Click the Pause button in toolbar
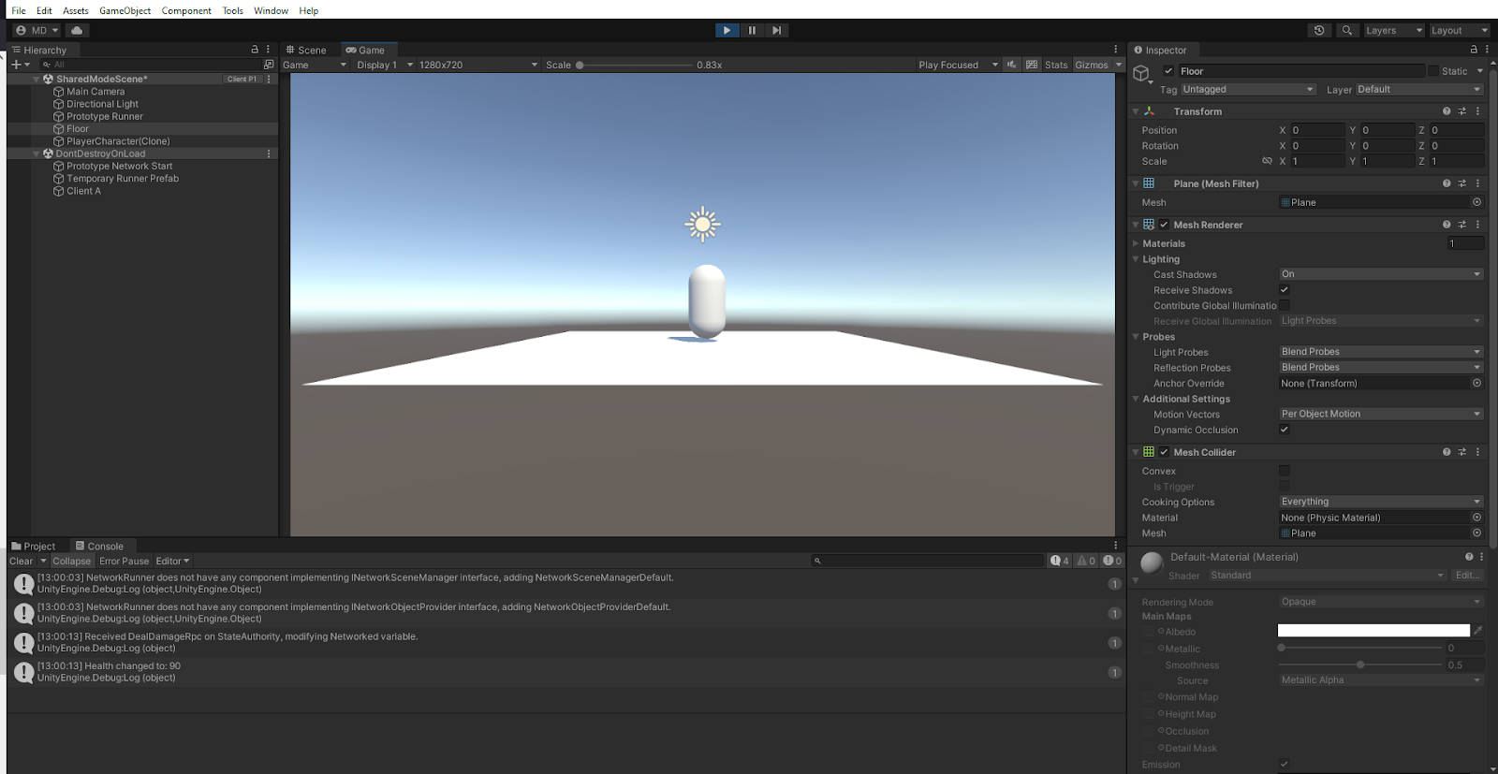Viewport: 1498px width, 774px height. coord(752,30)
